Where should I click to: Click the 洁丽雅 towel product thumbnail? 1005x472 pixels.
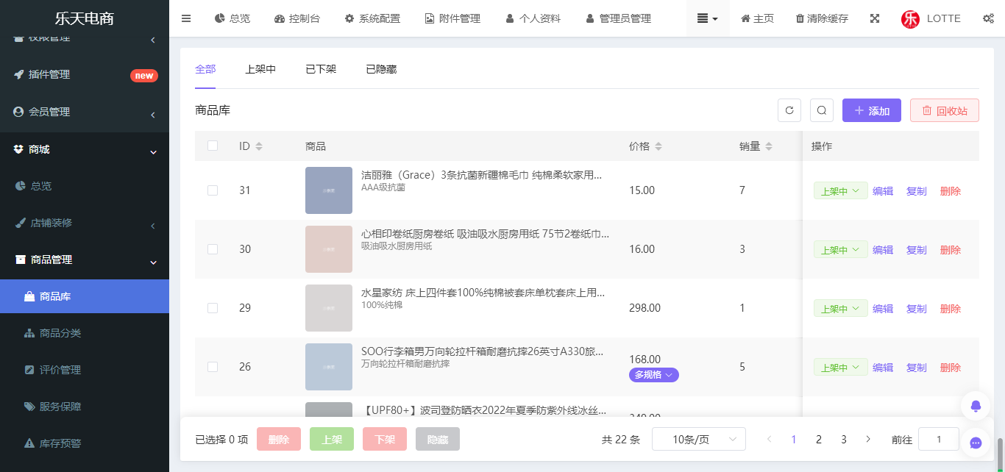329,190
